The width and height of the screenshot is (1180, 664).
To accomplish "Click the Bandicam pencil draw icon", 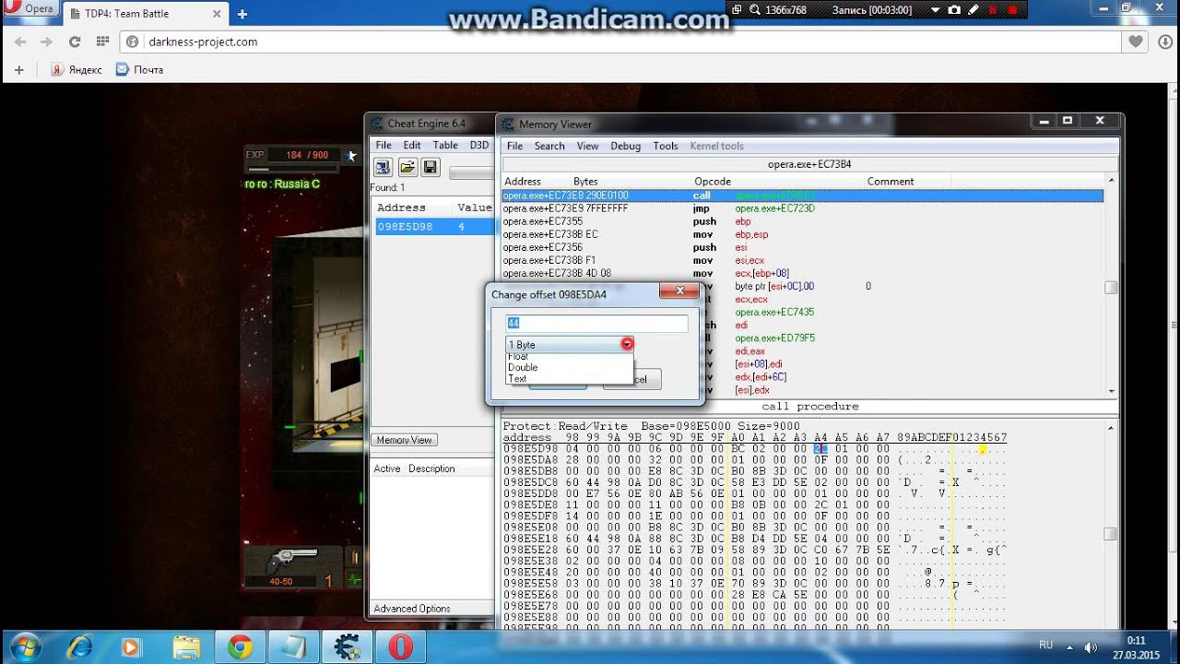I will [x=974, y=9].
